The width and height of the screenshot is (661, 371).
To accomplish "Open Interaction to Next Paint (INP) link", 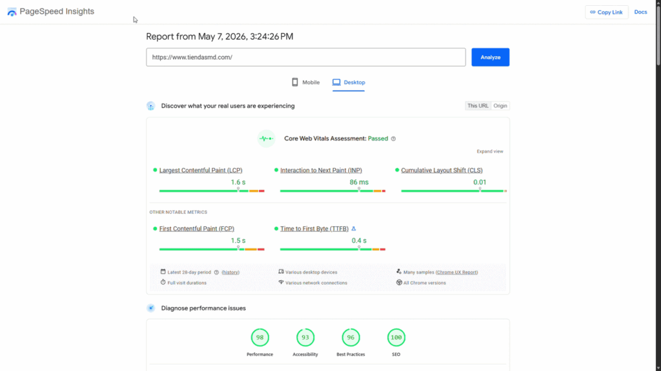I will coord(321,170).
